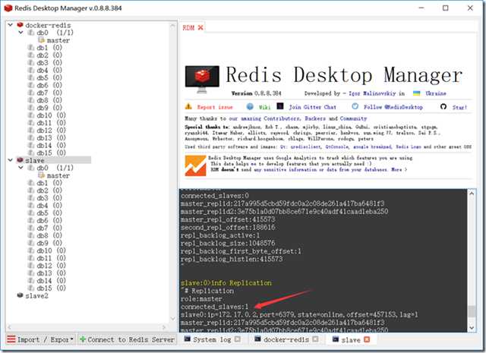Select db12 under docker-redis
The height and width of the screenshot is (353, 486).
pyautogui.click(x=51, y=130)
